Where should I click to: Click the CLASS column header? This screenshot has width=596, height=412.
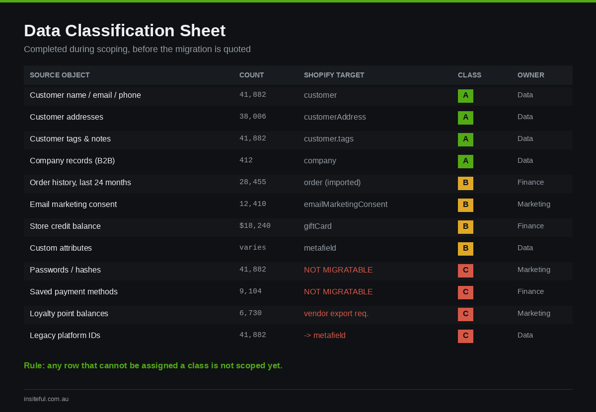469,75
